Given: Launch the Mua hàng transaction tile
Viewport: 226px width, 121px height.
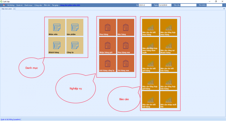Looking at the screenshot, I should click(x=107, y=27).
